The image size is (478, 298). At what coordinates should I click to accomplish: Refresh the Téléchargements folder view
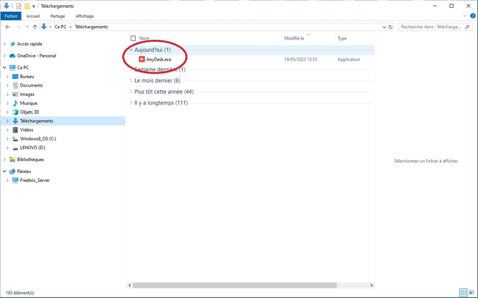coord(390,27)
